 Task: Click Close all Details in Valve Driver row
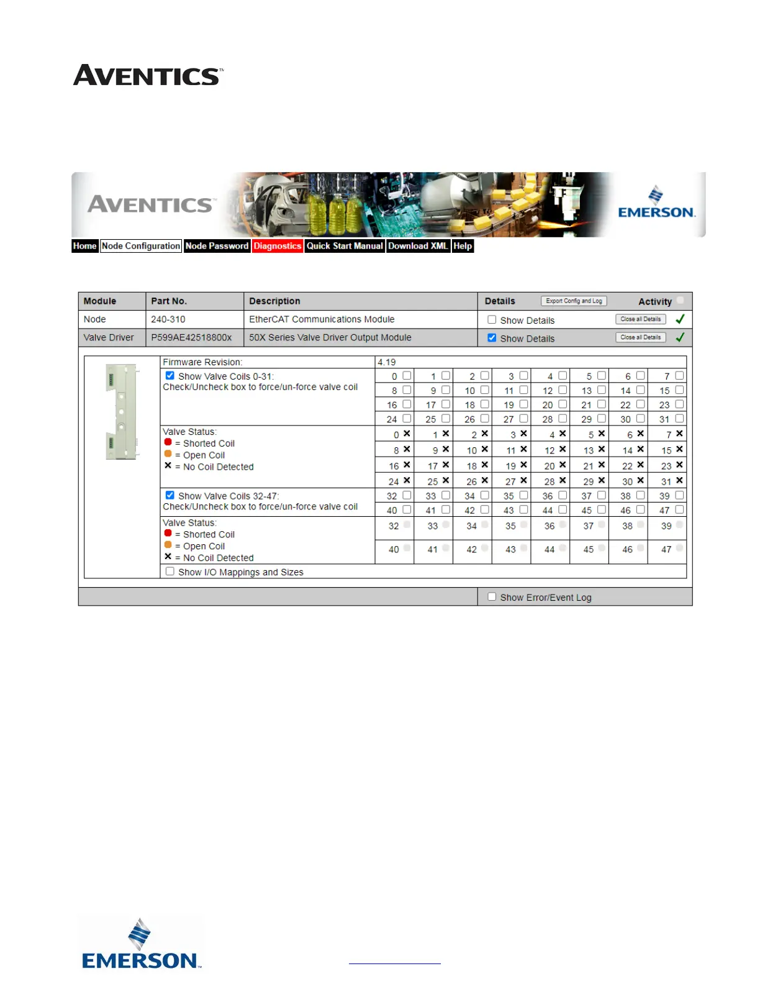[641, 337]
